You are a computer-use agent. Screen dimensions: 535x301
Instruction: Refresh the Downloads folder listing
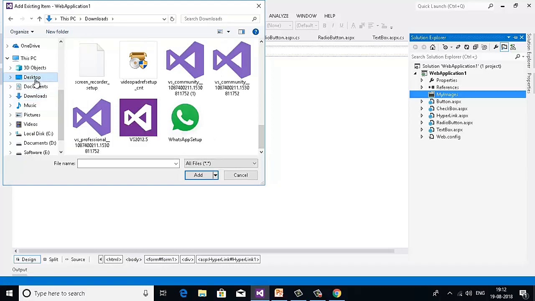point(172,19)
